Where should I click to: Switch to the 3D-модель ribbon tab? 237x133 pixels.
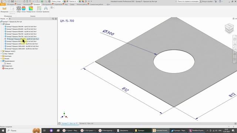[11, 4]
